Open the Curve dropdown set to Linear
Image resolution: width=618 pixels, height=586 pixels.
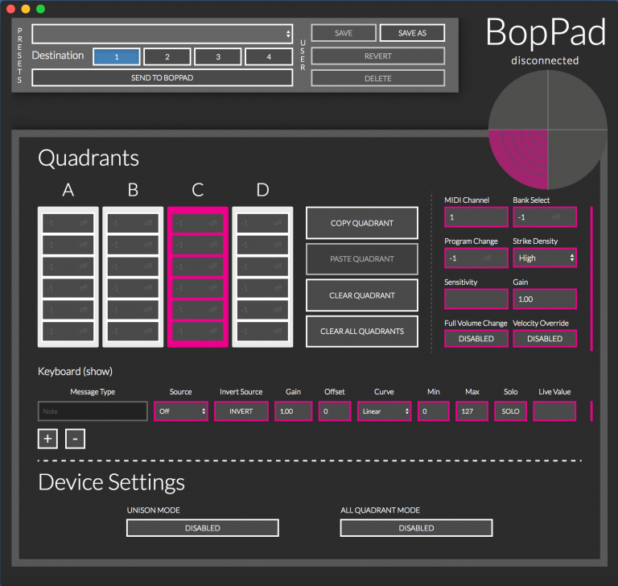[x=385, y=411]
